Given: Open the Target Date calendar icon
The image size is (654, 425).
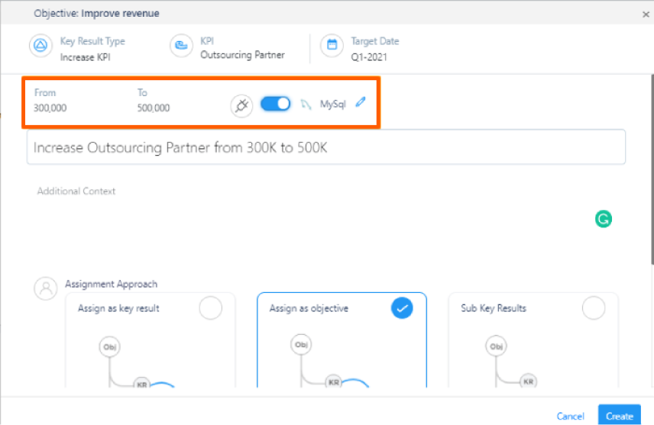Looking at the screenshot, I should [332, 45].
